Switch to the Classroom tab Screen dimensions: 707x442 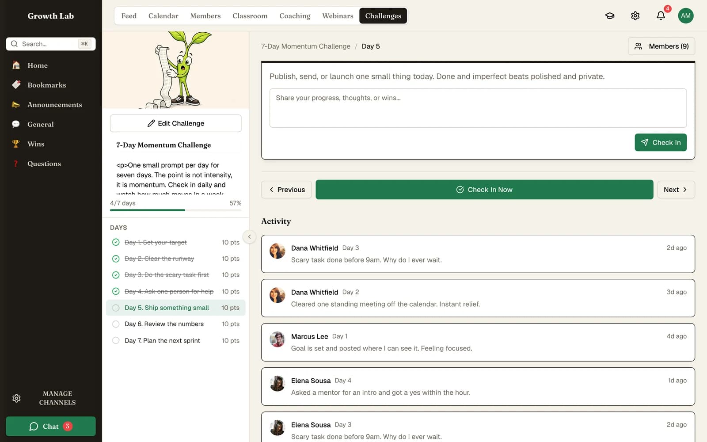pos(250,16)
